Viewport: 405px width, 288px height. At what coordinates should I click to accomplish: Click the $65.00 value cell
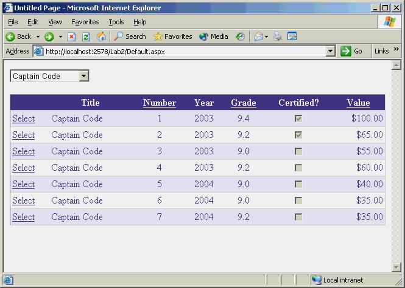[370, 135]
